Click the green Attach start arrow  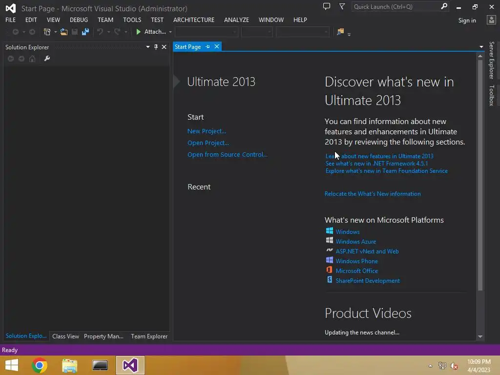tap(138, 32)
